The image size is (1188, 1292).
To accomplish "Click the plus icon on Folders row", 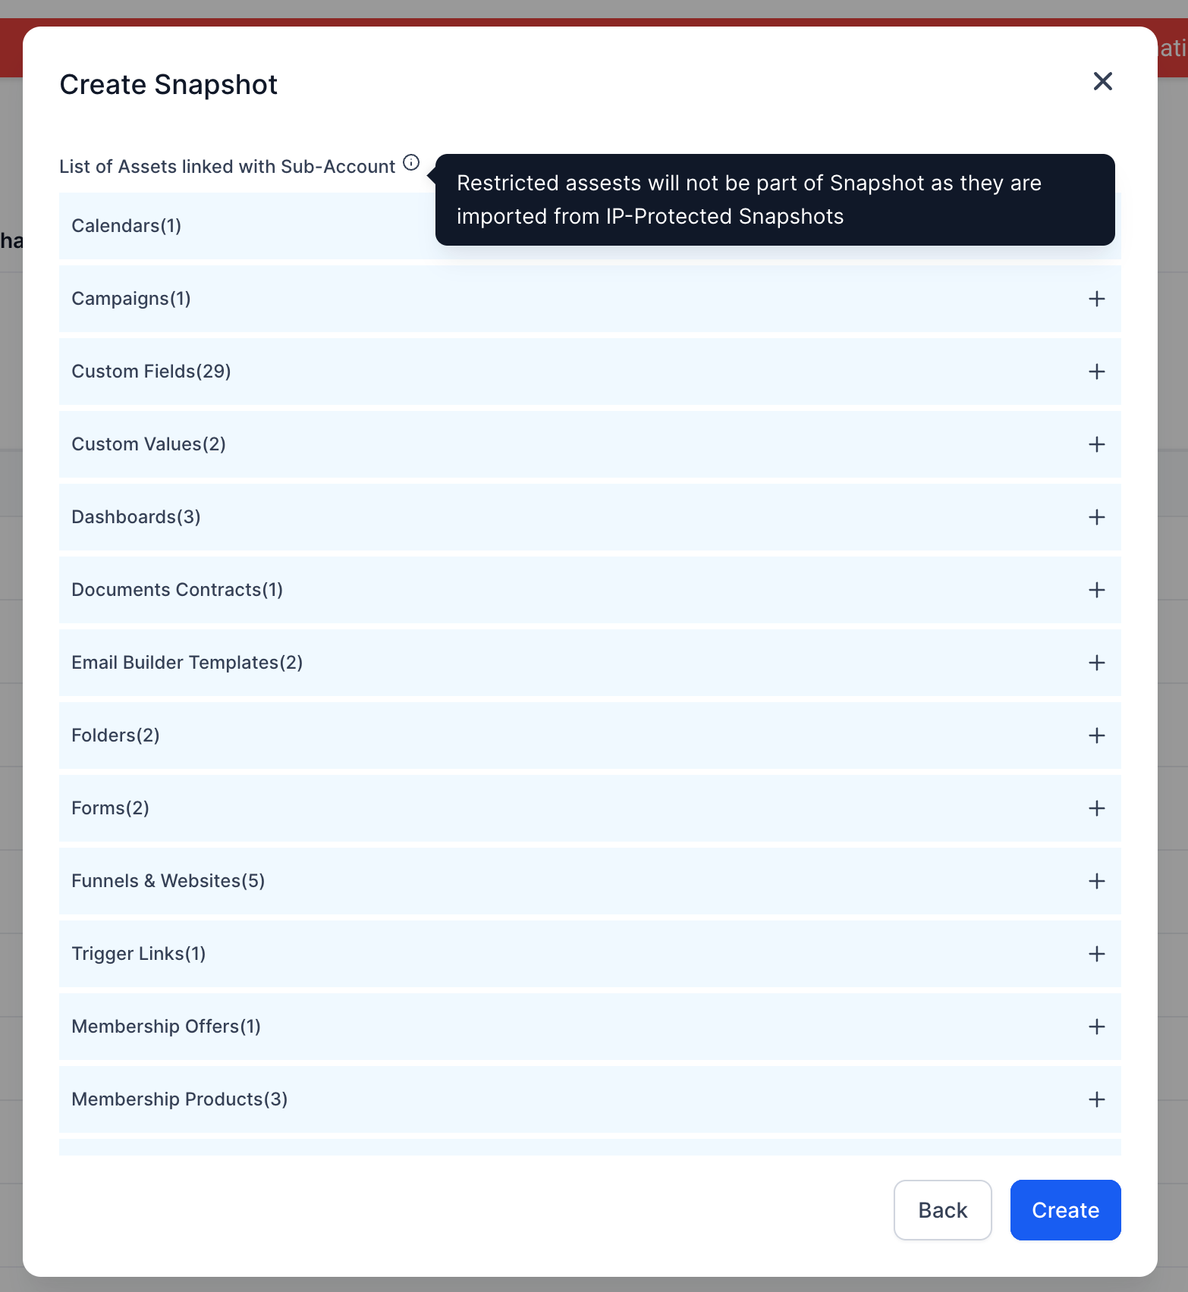I will [1096, 735].
